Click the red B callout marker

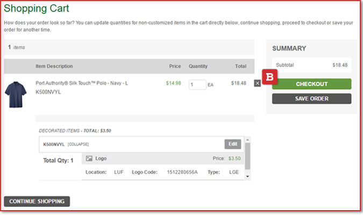269,76
